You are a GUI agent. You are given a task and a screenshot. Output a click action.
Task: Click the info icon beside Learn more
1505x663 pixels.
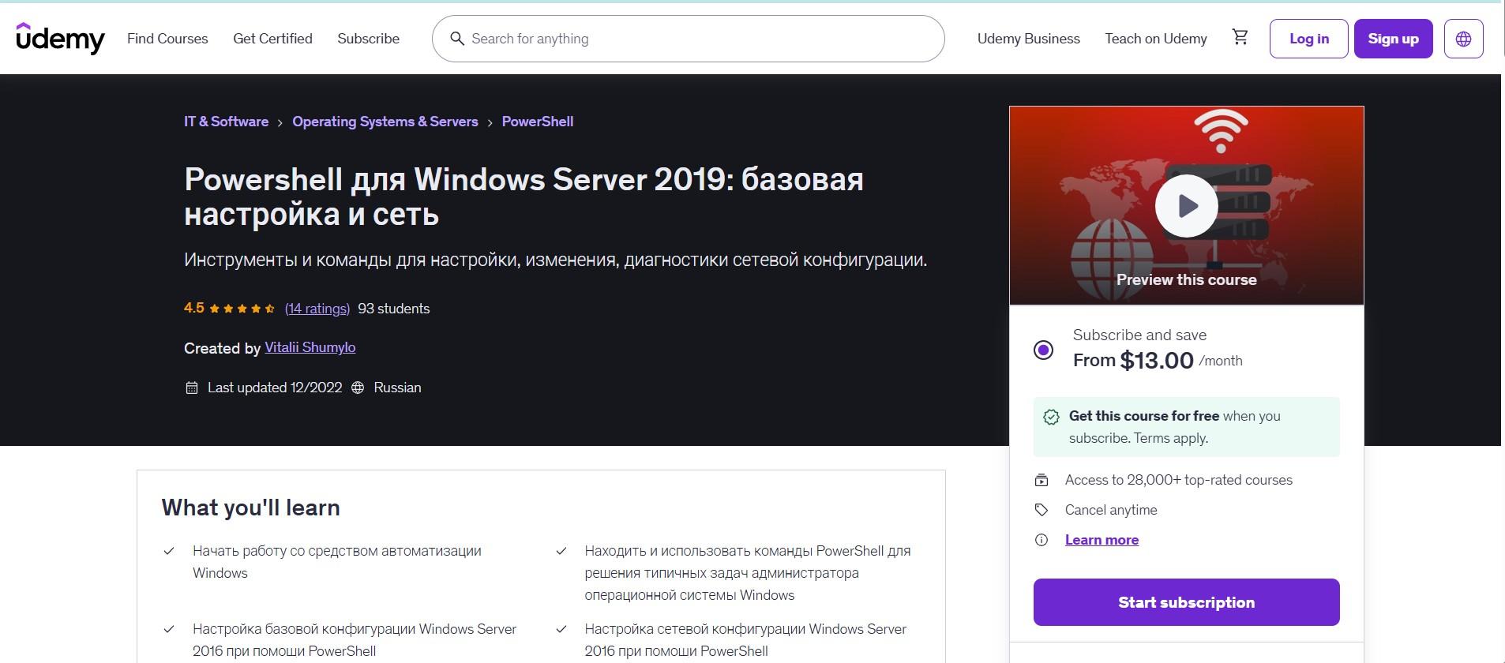(1041, 540)
